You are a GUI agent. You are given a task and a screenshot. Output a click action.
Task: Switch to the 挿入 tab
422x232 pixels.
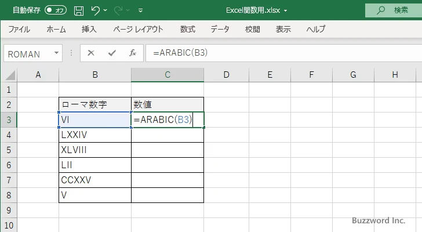click(89, 29)
